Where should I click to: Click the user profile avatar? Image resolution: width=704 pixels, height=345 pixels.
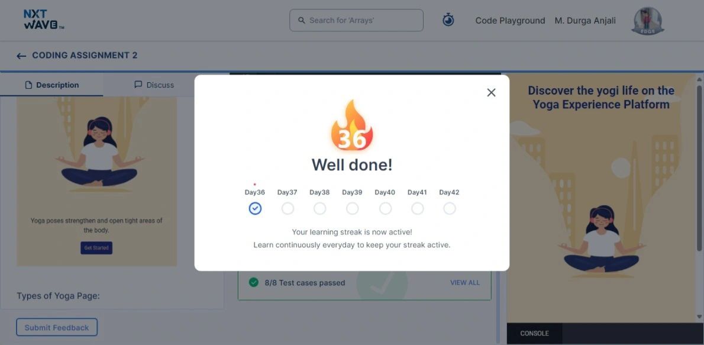(x=647, y=21)
